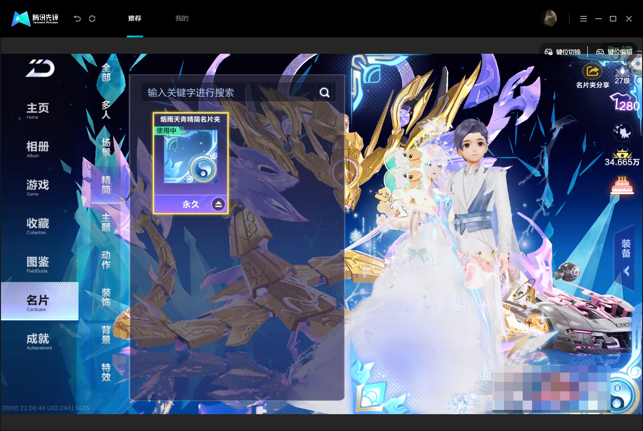Select the 多人 category tab

(106, 110)
